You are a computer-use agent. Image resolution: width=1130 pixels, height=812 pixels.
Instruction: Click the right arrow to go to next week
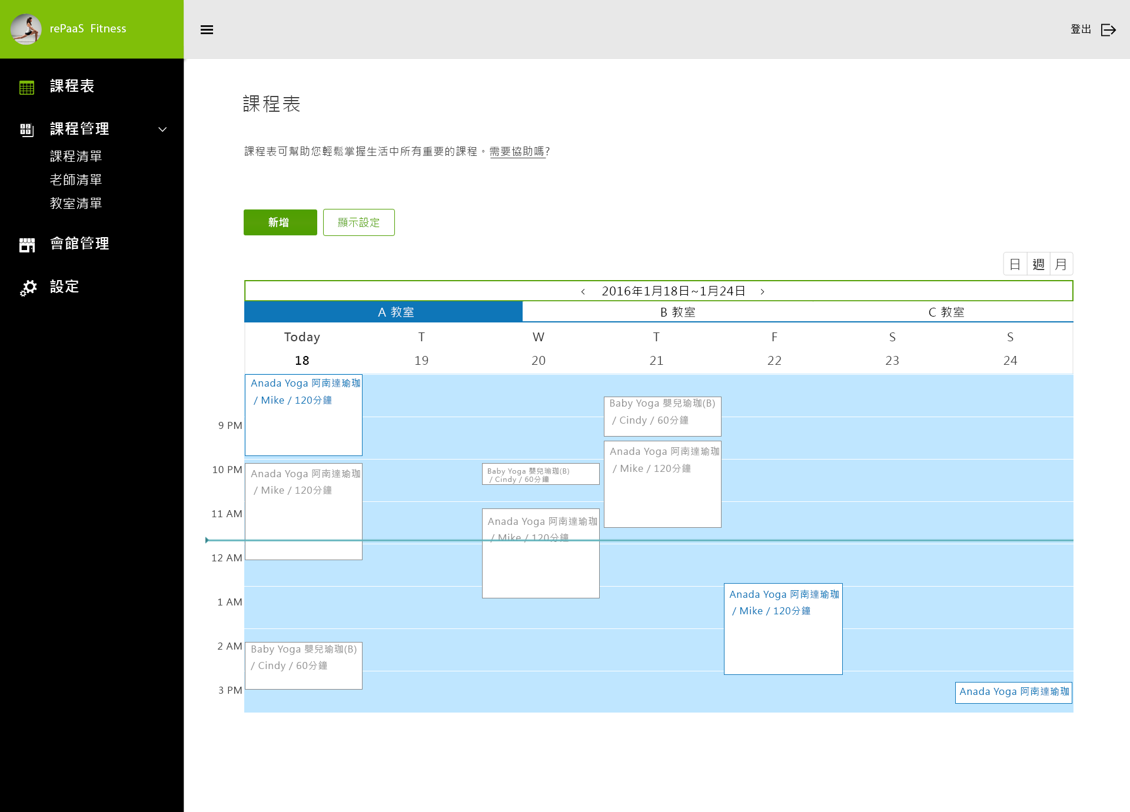763,291
